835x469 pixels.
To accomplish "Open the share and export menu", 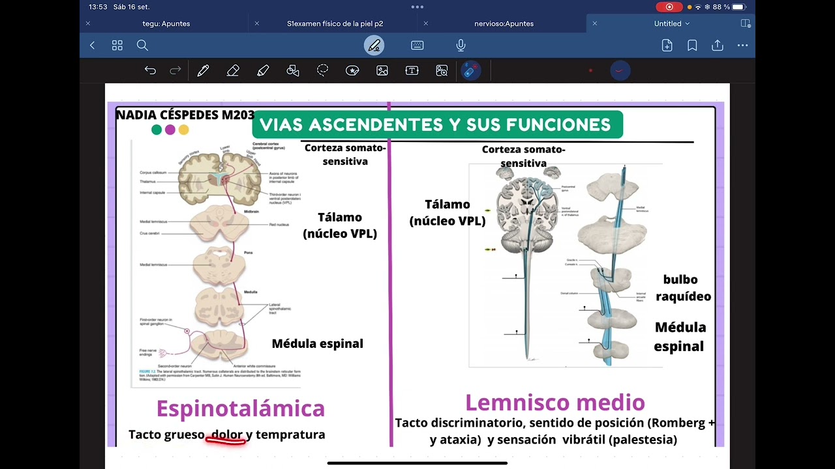I will pyautogui.click(x=718, y=46).
